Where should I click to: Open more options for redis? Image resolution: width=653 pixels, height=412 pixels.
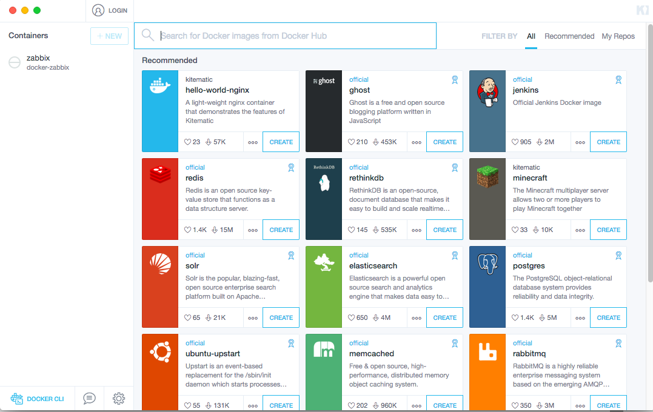(253, 230)
